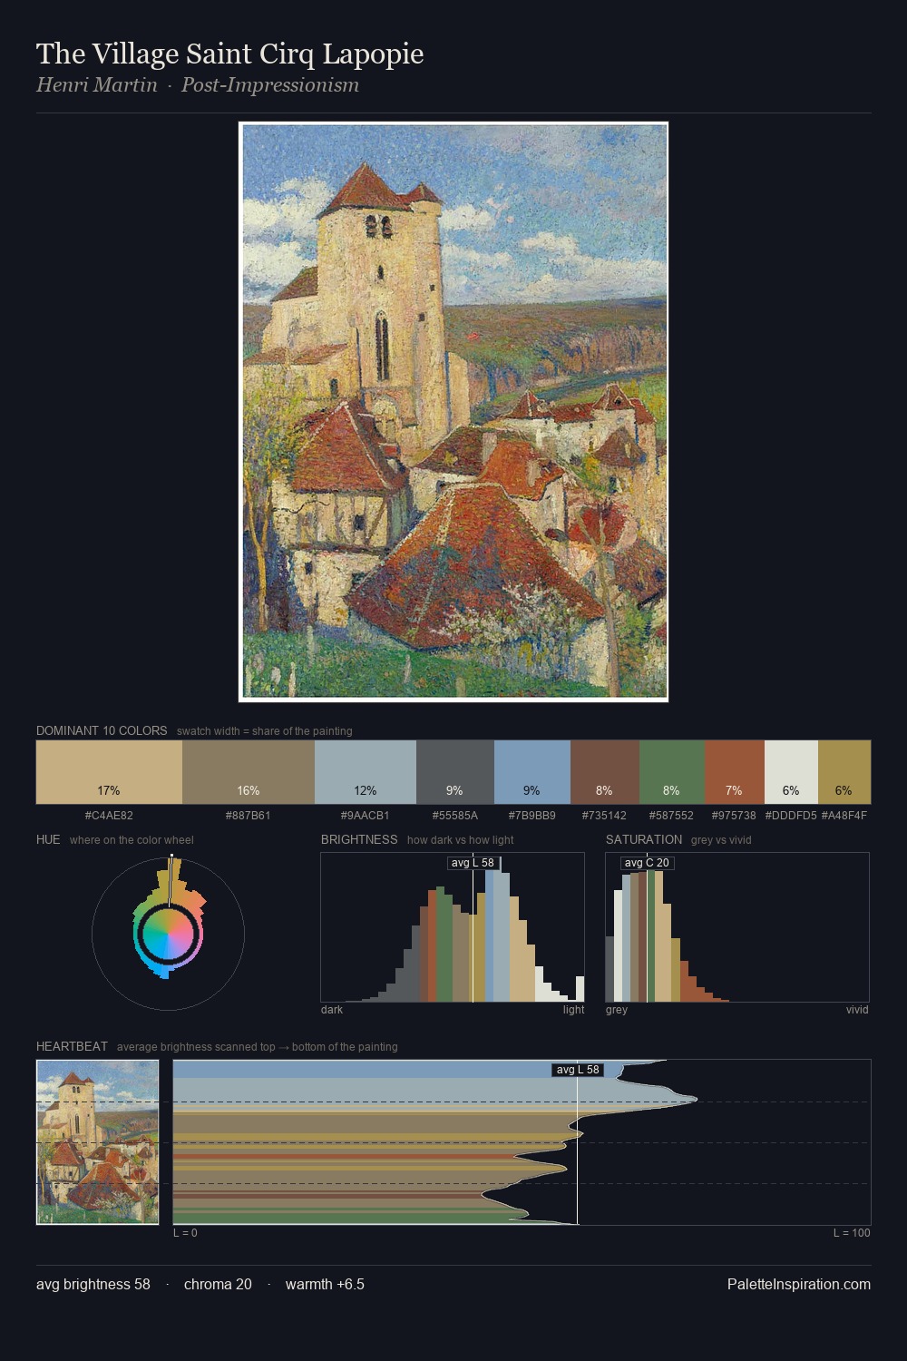Click the hex code #887B61
This screenshot has height=1361, width=907.
tap(249, 816)
